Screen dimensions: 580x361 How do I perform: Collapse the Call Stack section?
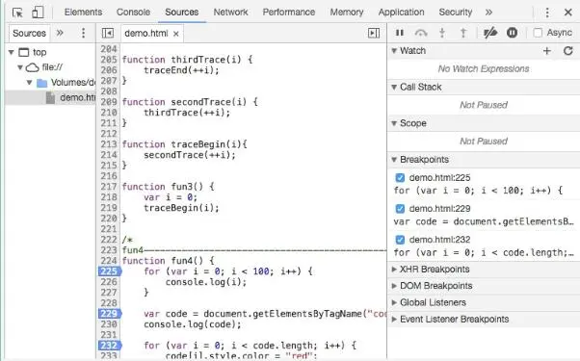394,88
